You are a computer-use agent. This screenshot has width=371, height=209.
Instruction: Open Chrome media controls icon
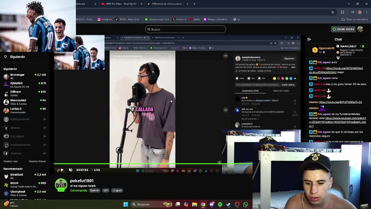point(353,12)
